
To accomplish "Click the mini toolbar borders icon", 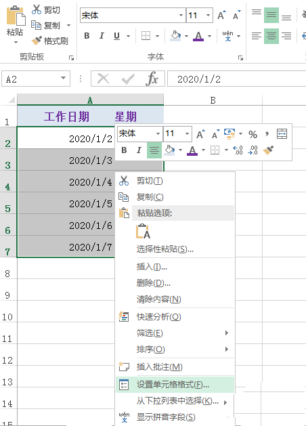I will tap(215, 150).
